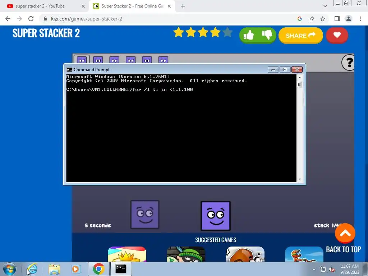Select first purple block in game queue
Viewport: 368px width, 276px height.
[x=82, y=59]
